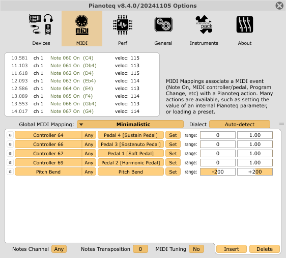Edit Soft Pedal range maximum 1.00
The height and width of the screenshot is (258, 286).
[255, 153]
